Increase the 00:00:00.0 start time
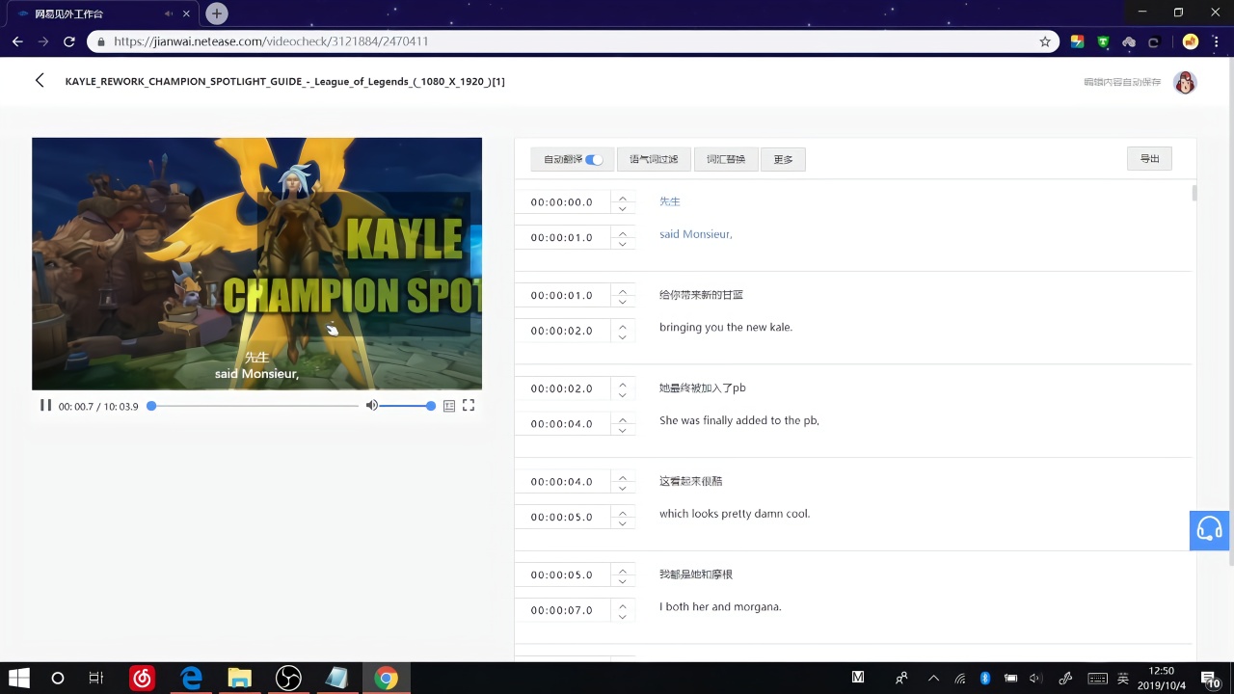Image resolution: width=1234 pixels, height=694 pixels. tap(623, 198)
